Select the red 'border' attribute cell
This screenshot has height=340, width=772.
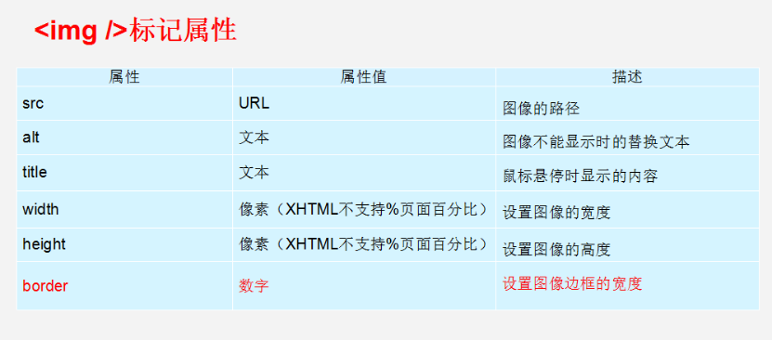tap(124, 286)
